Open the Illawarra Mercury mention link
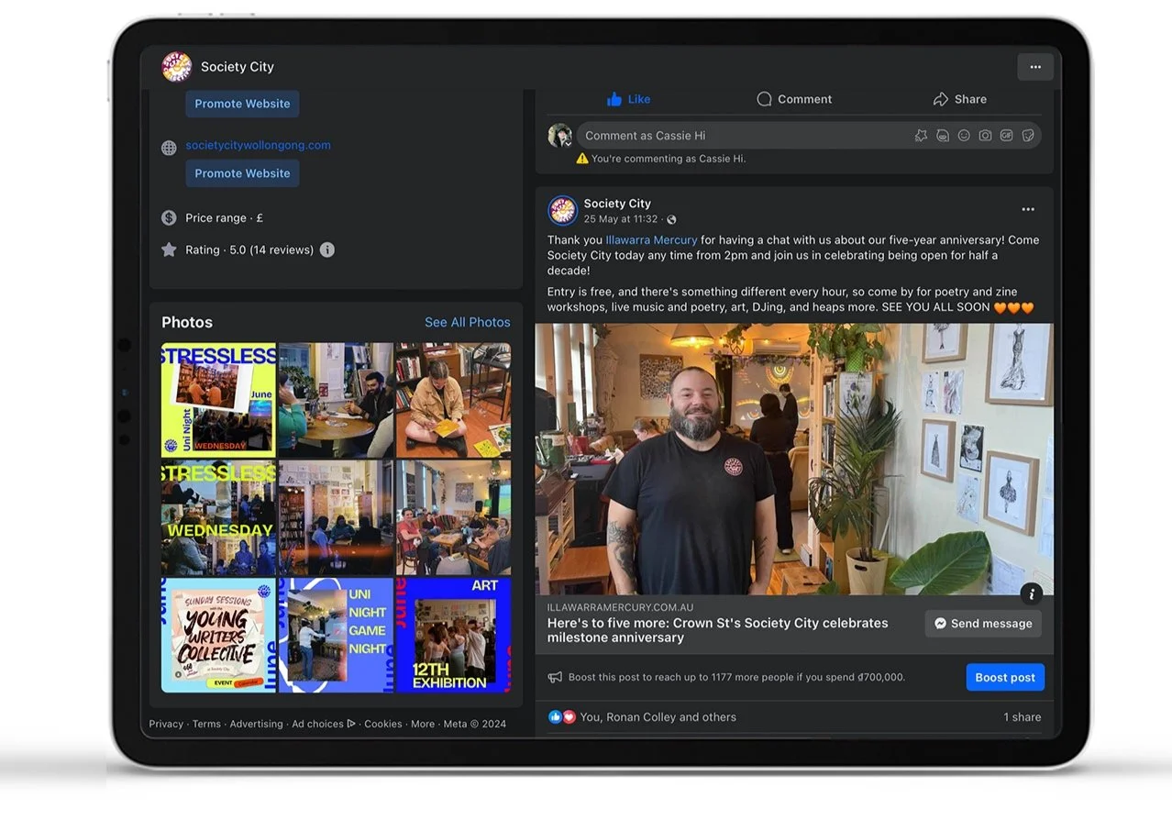The width and height of the screenshot is (1172, 820). click(651, 240)
